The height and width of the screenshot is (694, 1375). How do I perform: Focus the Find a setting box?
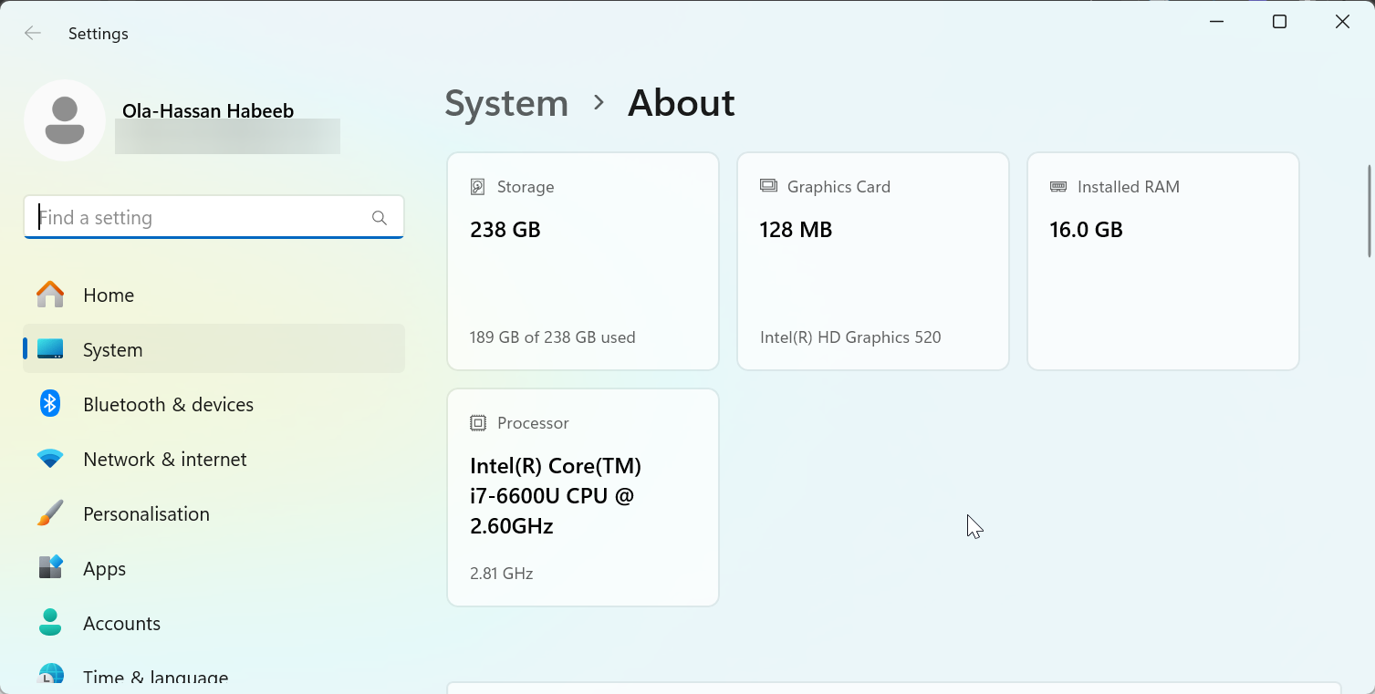pyautogui.click(x=201, y=218)
